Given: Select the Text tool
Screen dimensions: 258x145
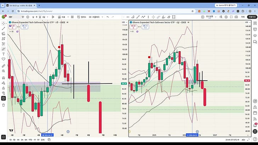Looking at the screenshot, I should click(x=4, y=54).
